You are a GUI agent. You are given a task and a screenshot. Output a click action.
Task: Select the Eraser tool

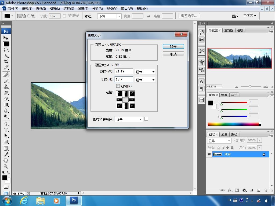pos(6,99)
